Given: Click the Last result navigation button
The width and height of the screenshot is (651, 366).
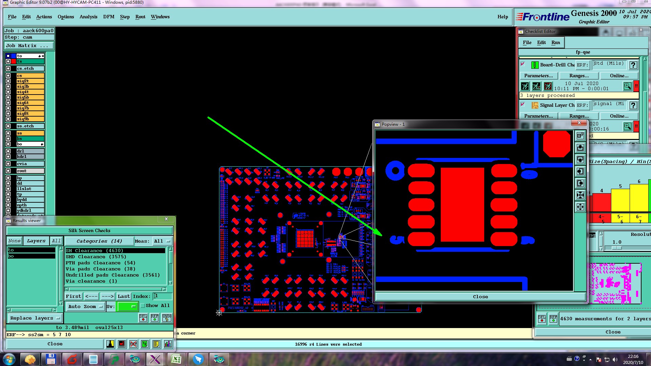Looking at the screenshot, I should pyautogui.click(x=123, y=296).
